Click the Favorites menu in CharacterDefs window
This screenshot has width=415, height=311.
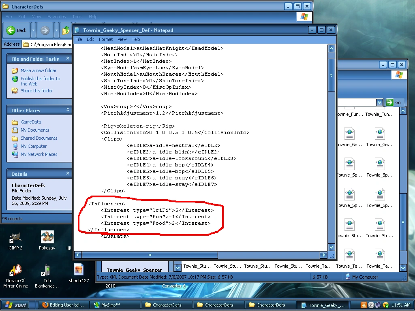click(x=57, y=16)
